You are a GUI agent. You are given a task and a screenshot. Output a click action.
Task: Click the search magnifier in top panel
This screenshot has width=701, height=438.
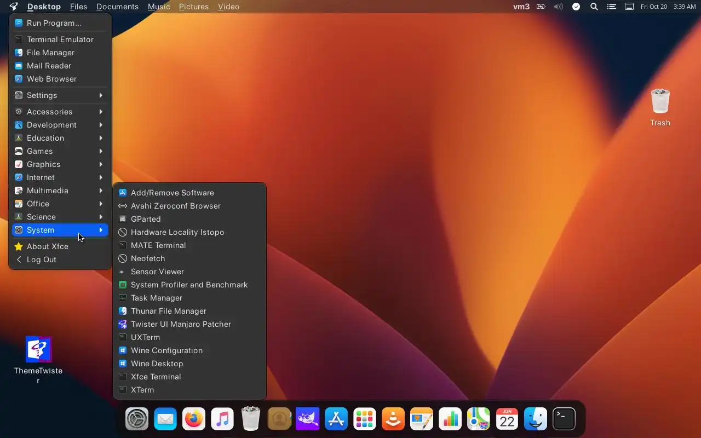594,7
